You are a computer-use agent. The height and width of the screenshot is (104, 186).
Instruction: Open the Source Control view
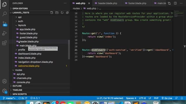click(x=5, y=24)
